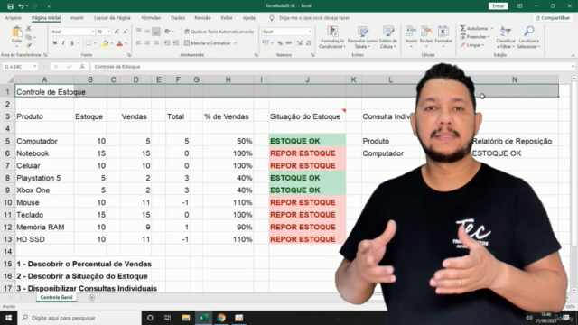
Task: Click the Compartilhar button
Action: pyautogui.click(x=553, y=18)
